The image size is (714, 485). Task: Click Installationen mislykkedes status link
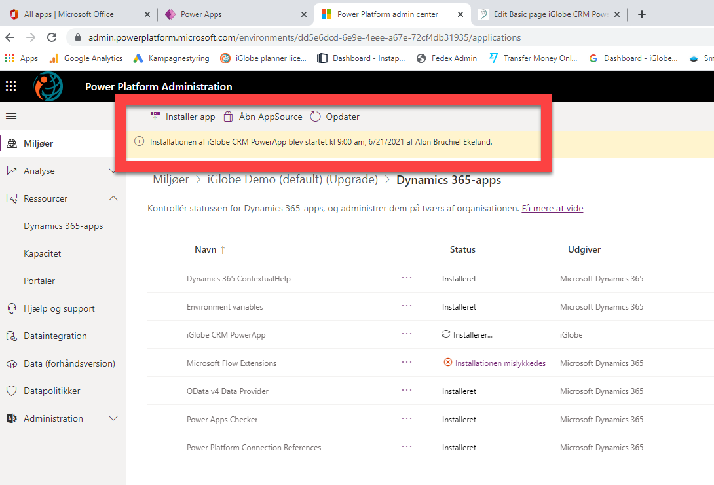(x=500, y=363)
